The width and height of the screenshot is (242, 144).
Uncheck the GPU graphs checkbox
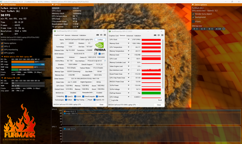2,53
